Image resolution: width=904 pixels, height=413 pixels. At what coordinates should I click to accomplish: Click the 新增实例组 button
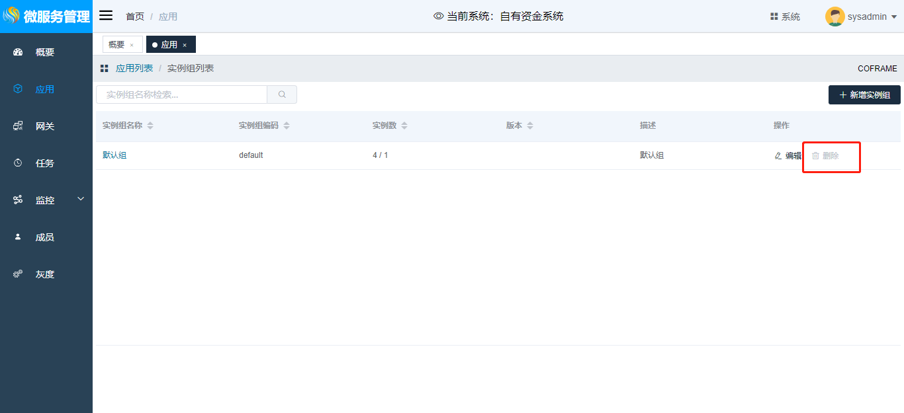tap(864, 94)
